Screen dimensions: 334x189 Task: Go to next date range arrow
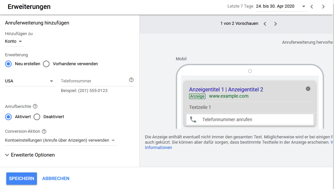tap(323, 7)
